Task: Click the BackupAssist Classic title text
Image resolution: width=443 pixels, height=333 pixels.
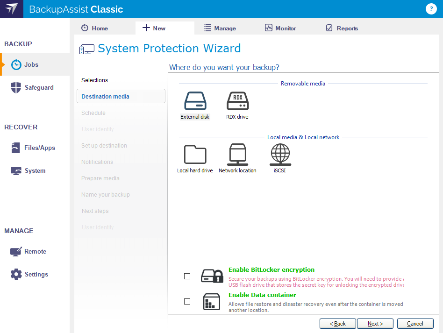Action: click(76, 9)
